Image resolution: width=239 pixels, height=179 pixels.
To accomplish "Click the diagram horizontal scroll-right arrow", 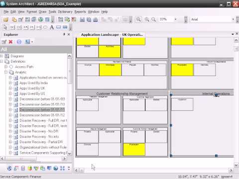I will click(x=231, y=170).
